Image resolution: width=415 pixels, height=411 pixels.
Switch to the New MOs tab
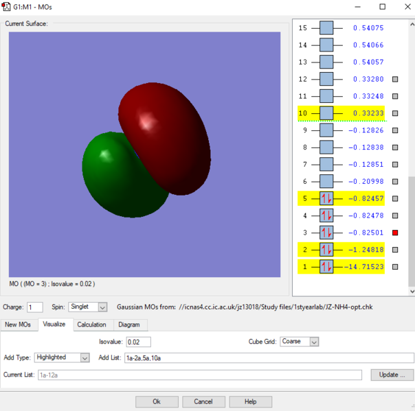pyautogui.click(x=18, y=325)
